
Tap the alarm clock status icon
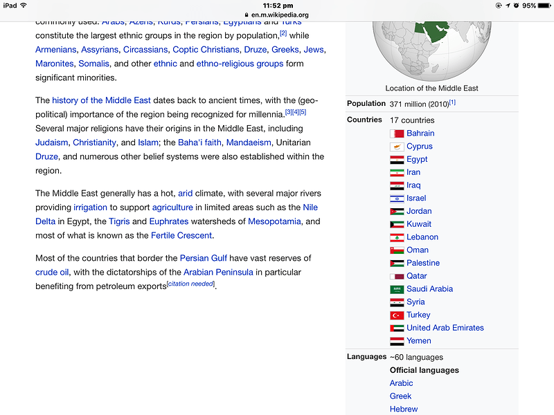click(516, 6)
